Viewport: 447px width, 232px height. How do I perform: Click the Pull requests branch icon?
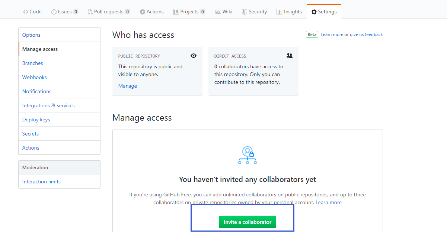coord(90,12)
